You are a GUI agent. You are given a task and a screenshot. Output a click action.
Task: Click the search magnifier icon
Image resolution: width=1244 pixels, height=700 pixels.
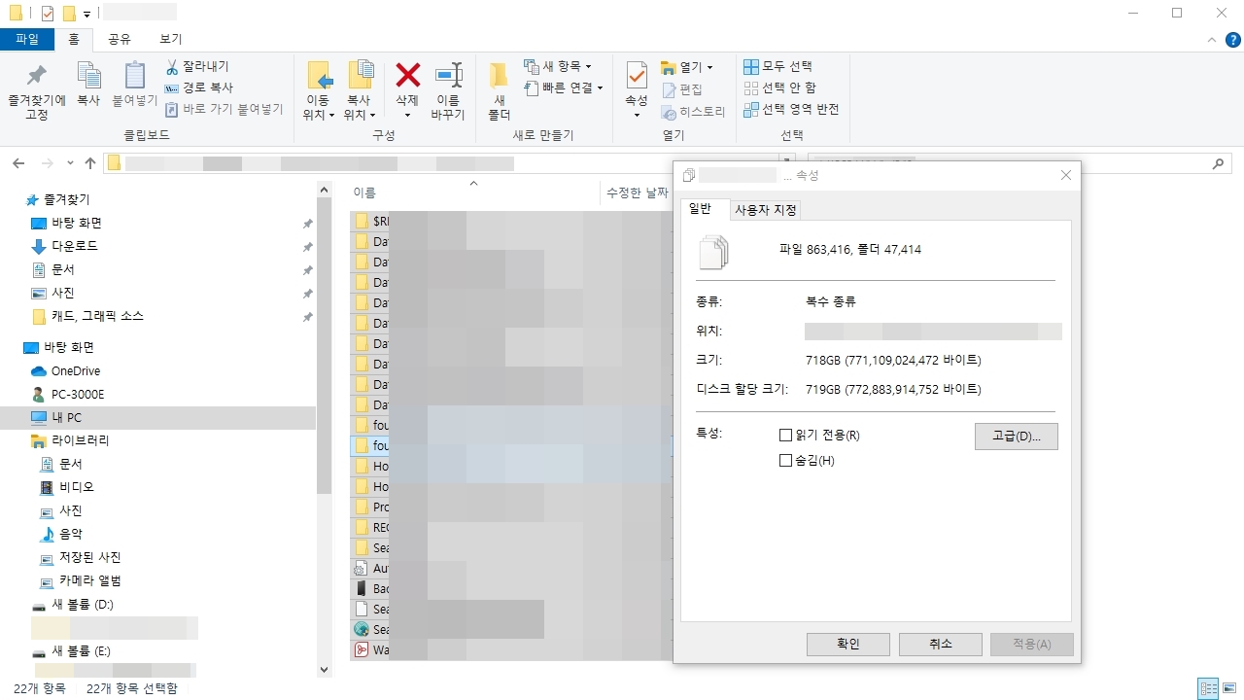(x=1220, y=163)
